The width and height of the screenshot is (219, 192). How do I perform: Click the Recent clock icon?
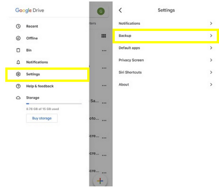coord(18,26)
